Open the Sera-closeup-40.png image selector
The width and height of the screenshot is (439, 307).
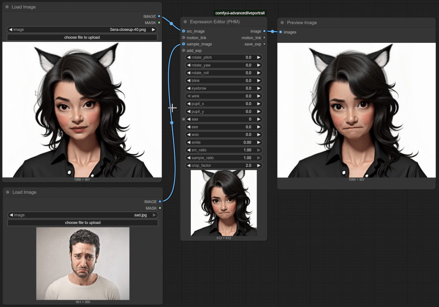tap(82, 30)
